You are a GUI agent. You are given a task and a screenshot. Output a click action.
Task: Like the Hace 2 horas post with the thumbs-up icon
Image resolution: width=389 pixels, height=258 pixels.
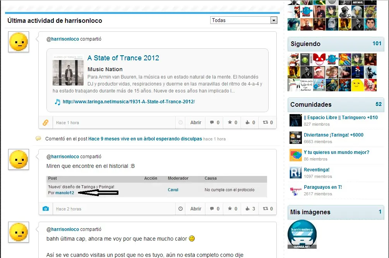tap(247, 208)
